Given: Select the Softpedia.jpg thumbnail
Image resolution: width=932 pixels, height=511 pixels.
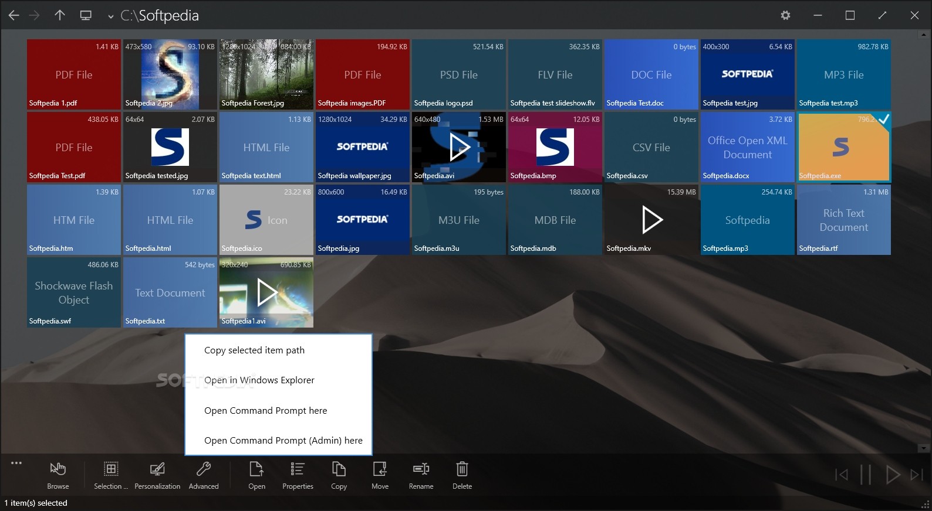Looking at the screenshot, I should coord(363,220).
